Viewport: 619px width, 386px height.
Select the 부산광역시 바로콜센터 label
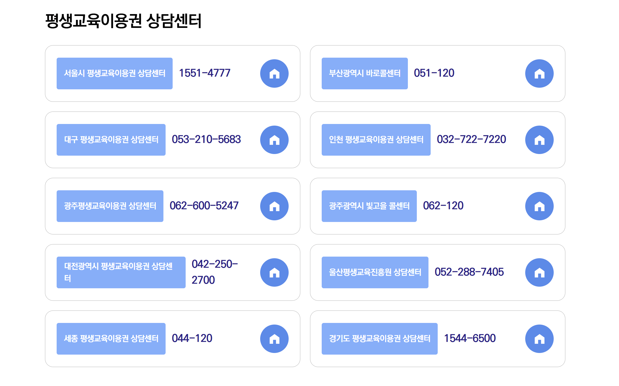coord(365,73)
